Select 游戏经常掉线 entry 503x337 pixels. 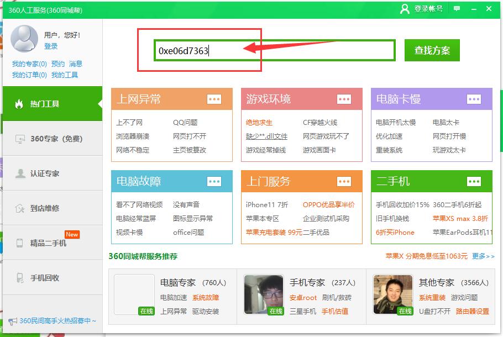(x=266, y=150)
